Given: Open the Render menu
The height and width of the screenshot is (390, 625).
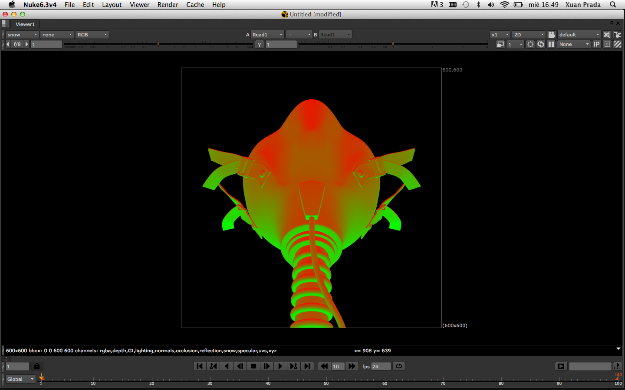Looking at the screenshot, I should (168, 4).
